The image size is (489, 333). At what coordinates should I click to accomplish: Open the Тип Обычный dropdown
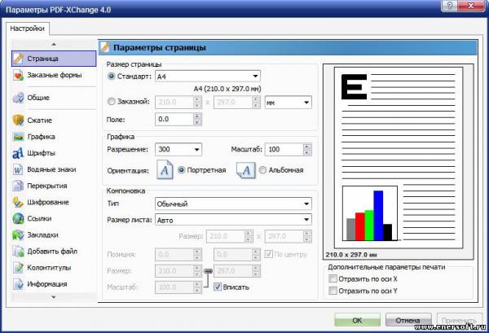(x=233, y=204)
